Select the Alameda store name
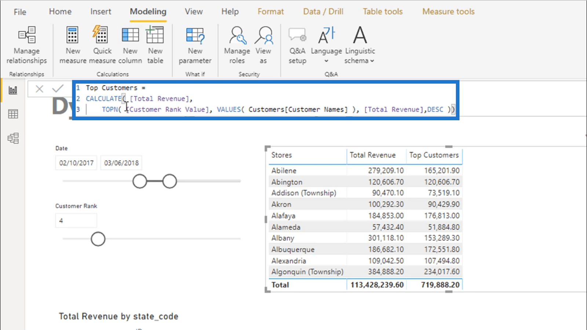 point(286,227)
